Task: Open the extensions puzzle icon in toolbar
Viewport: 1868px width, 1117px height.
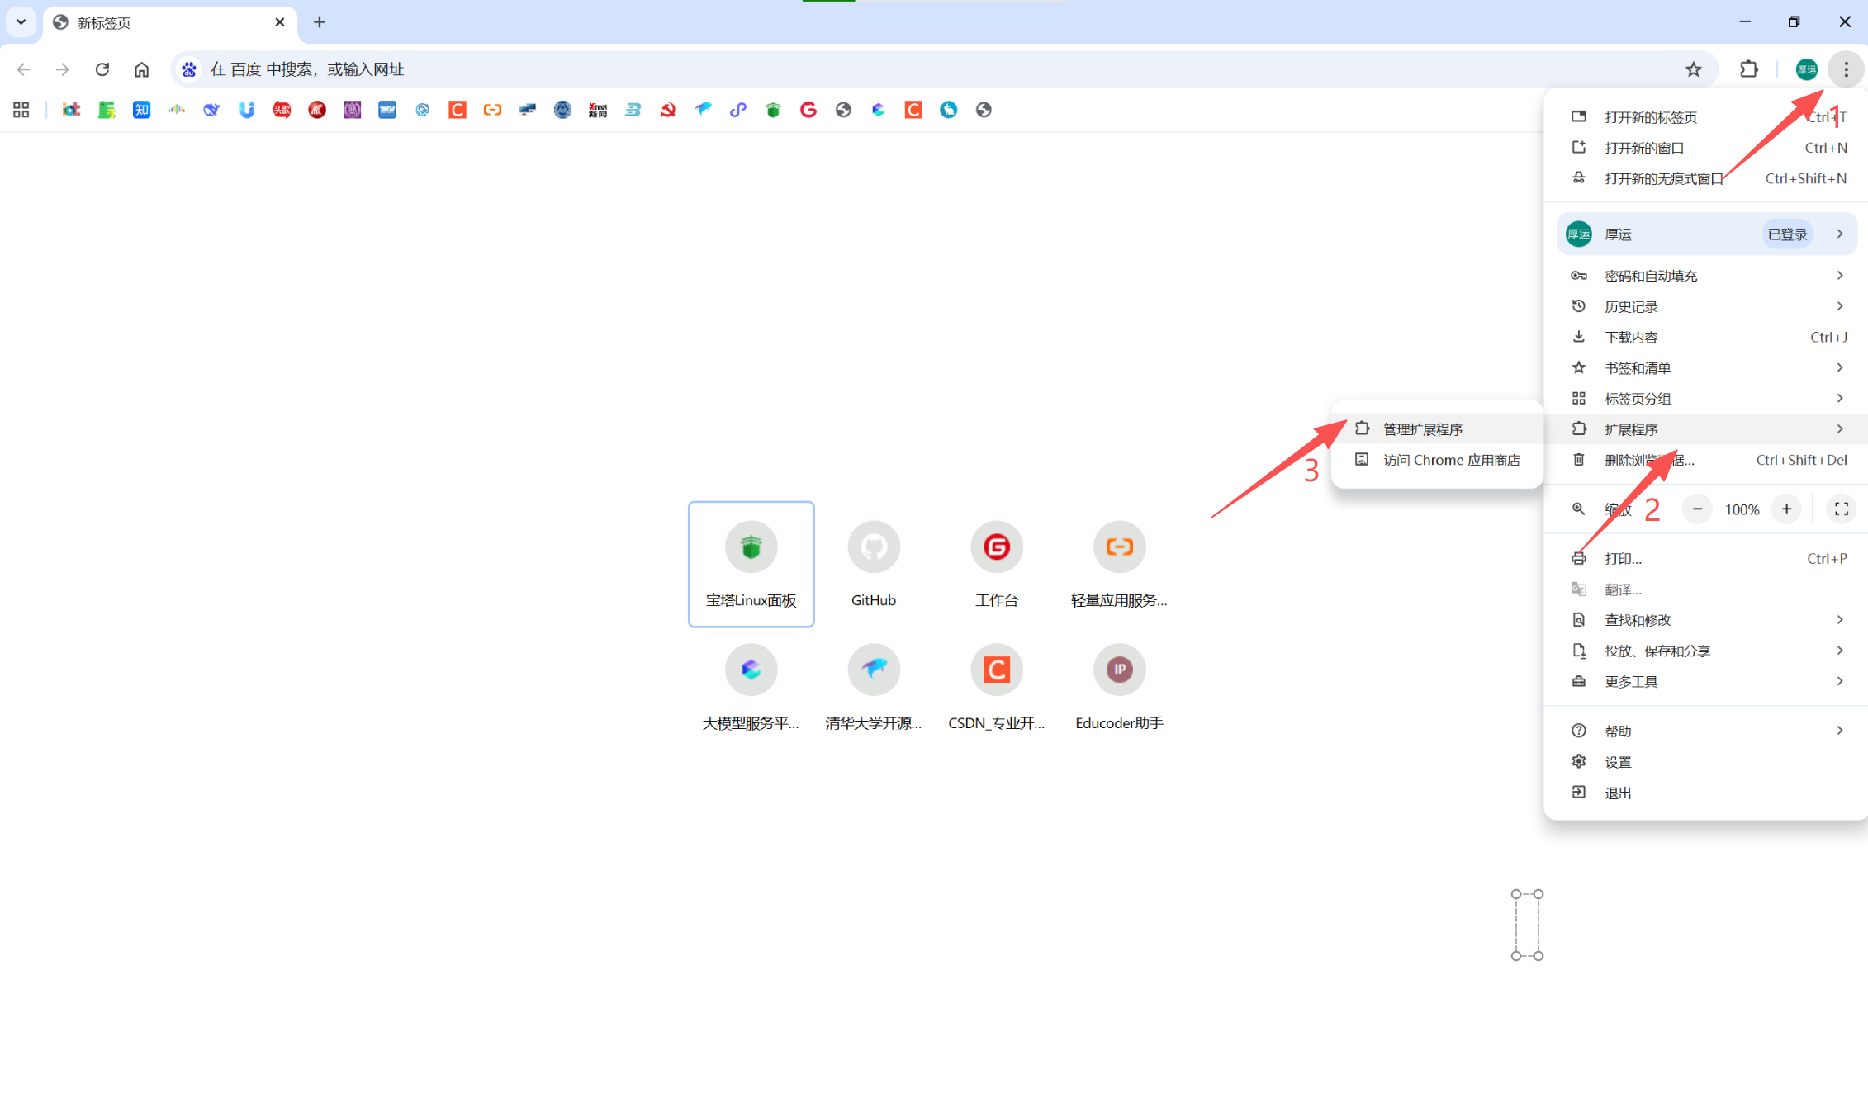Action: [1748, 69]
